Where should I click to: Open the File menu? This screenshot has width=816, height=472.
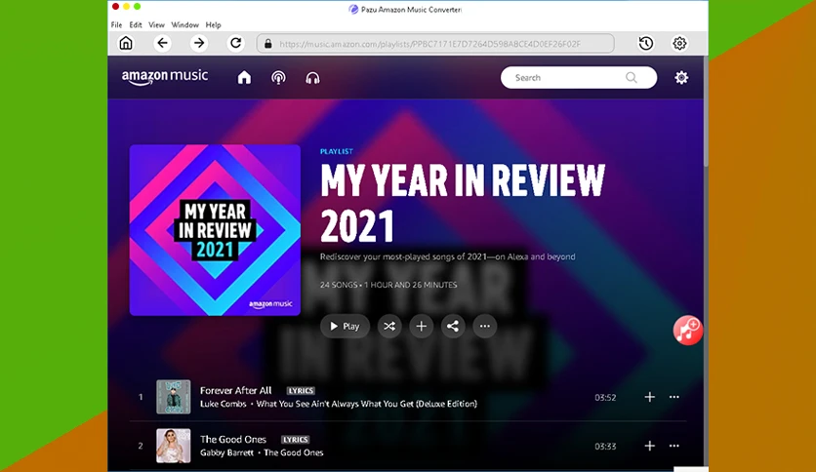pos(116,24)
